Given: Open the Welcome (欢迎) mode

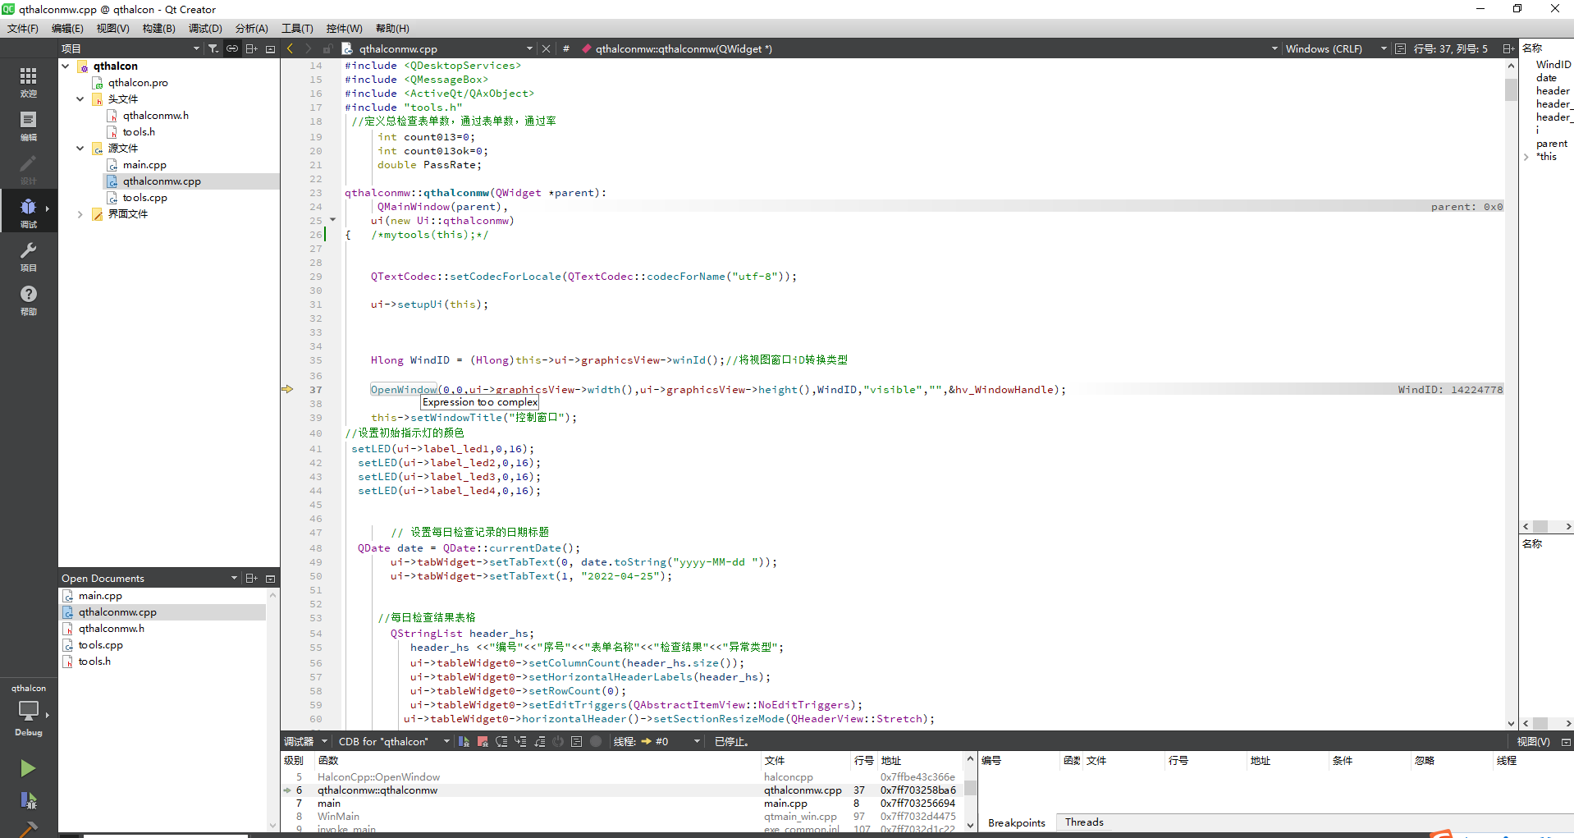Looking at the screenshot, I should [x=28, y=82].
